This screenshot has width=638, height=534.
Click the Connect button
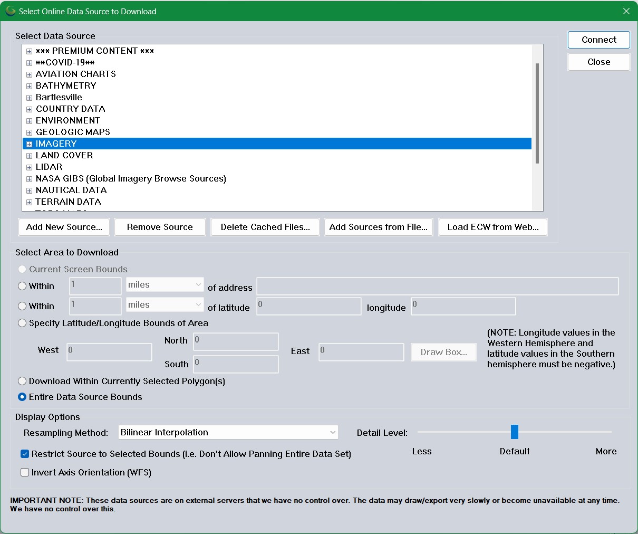pos(599,40)
